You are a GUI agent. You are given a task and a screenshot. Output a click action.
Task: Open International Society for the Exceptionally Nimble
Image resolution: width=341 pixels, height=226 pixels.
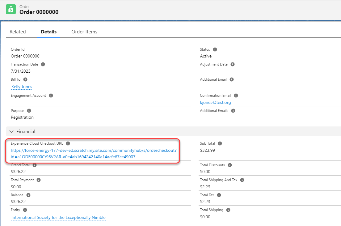point(58,218)
